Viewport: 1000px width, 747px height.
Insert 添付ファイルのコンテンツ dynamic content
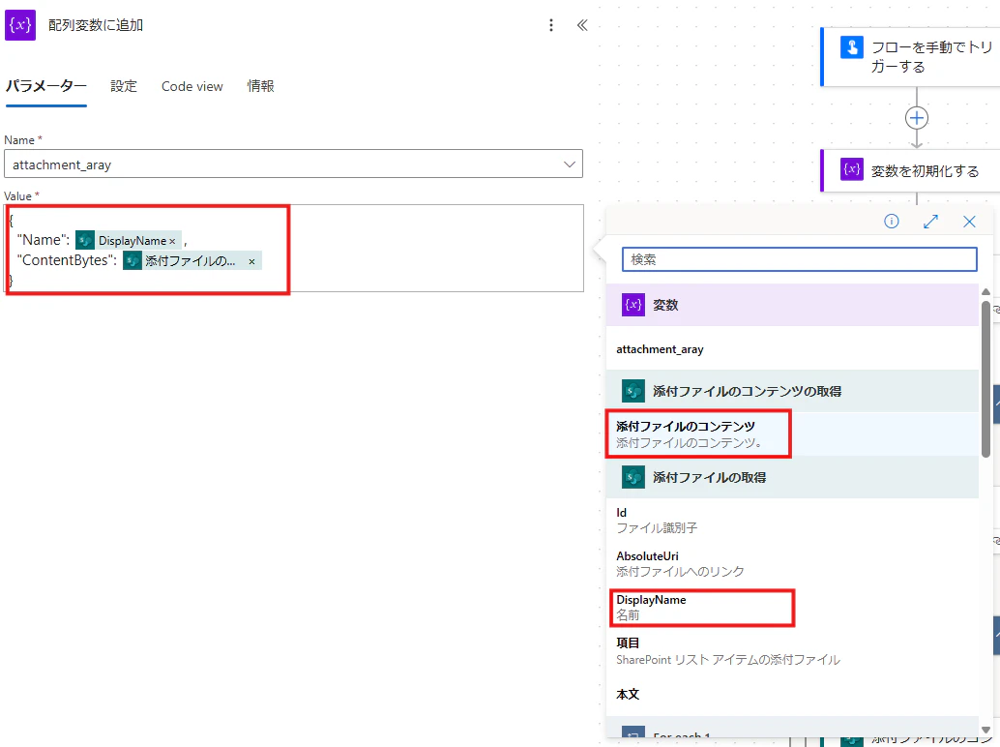tap(792, 433)
